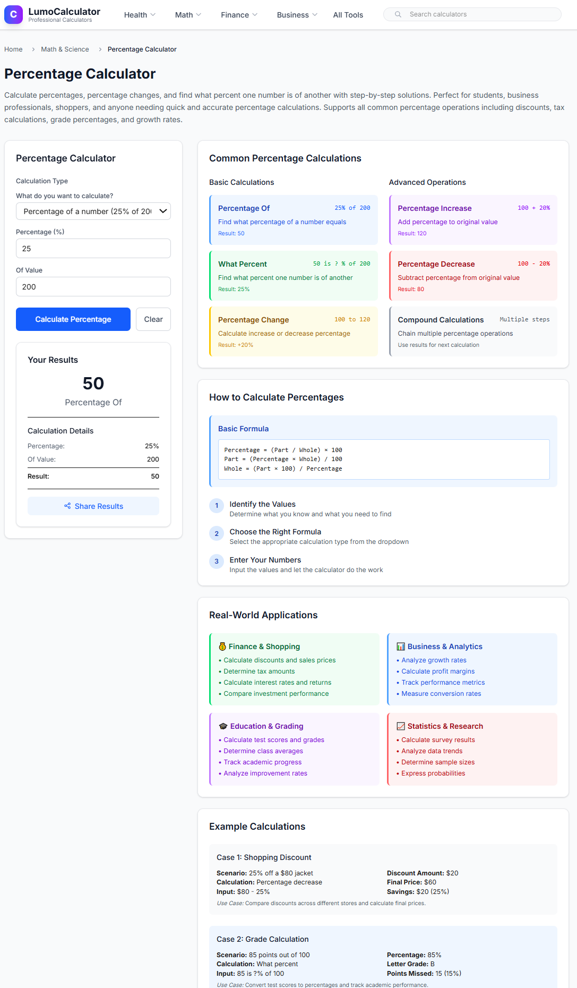
Task: Click the Business & Analytics chart icon
Action: coord(401,646)
